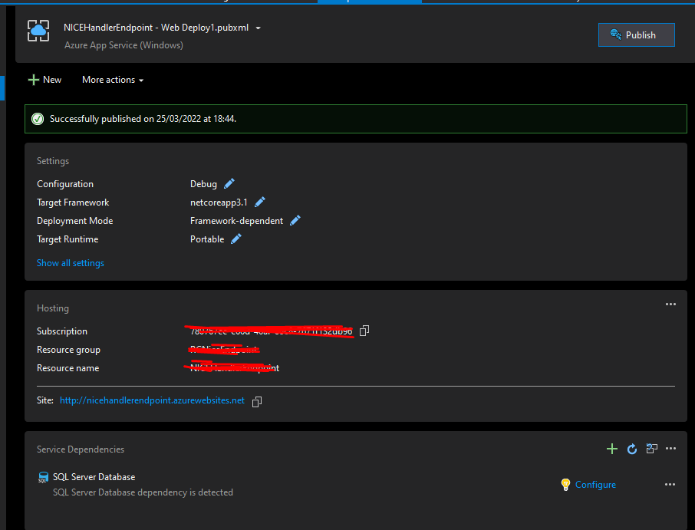Select the "Debug" configuration value
The width and height of the screenshot is (695, 530).
coord(203,184)
